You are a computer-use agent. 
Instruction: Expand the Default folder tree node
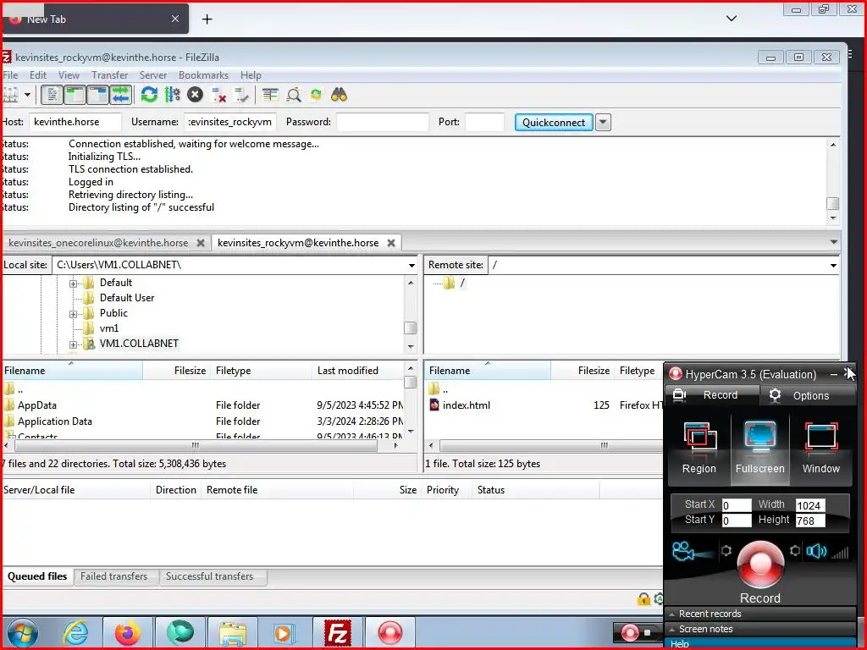coord(73,284)
